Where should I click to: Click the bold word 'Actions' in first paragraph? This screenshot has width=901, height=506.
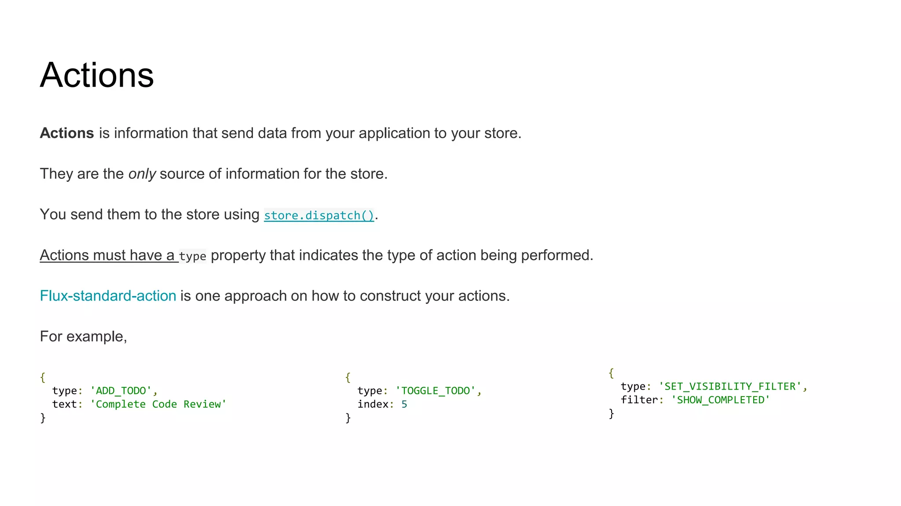[x=67, y=133]
